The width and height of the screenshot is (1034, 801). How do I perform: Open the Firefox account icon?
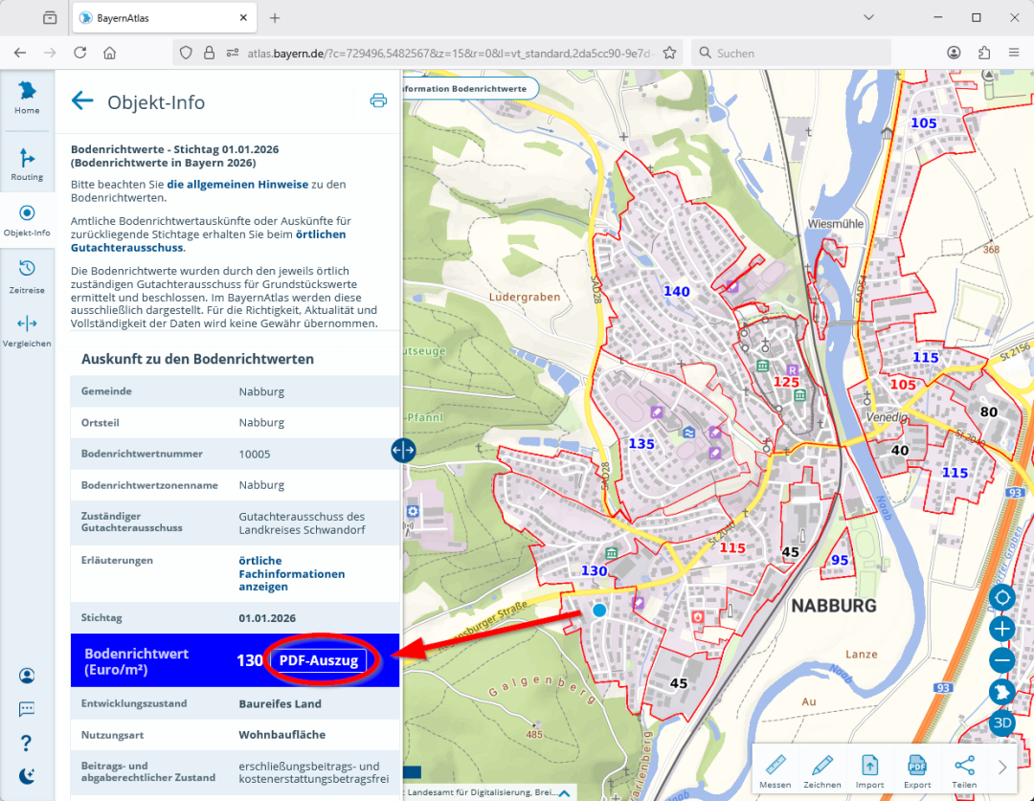coord(954,53)
